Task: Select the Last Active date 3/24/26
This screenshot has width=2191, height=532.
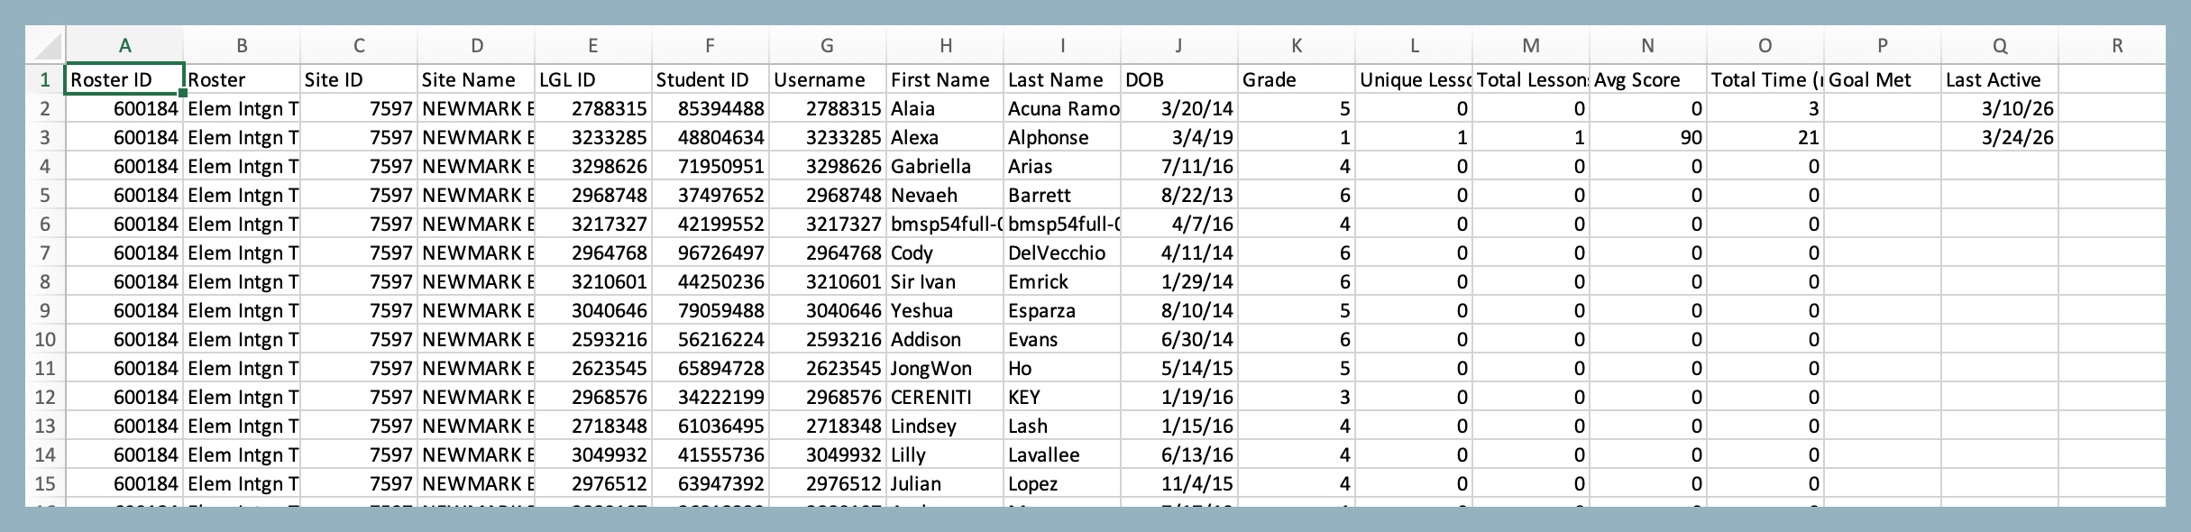Action: (2000, 138)
